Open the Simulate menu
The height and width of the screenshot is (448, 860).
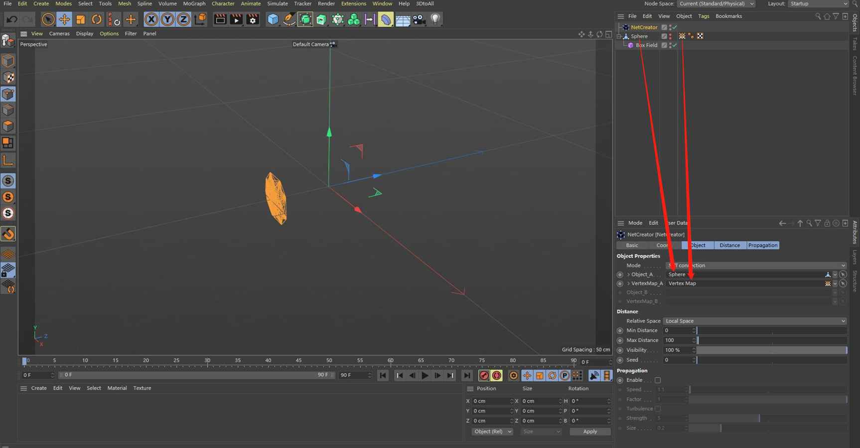pos(277,3)
